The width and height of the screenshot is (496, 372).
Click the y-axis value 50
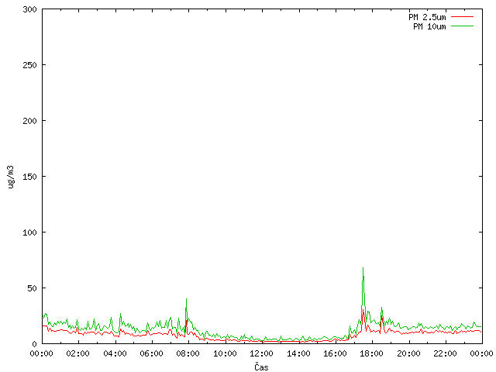pyautogui.click(x=32, y=288)
